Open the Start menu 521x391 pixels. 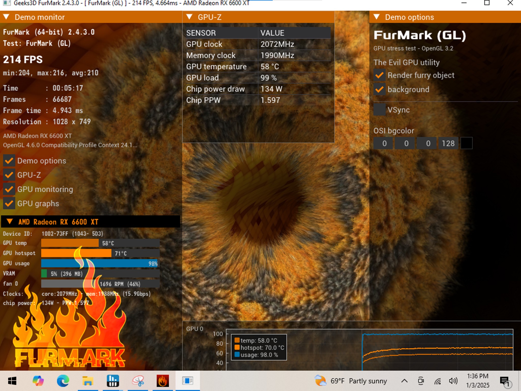pos(12,381)
